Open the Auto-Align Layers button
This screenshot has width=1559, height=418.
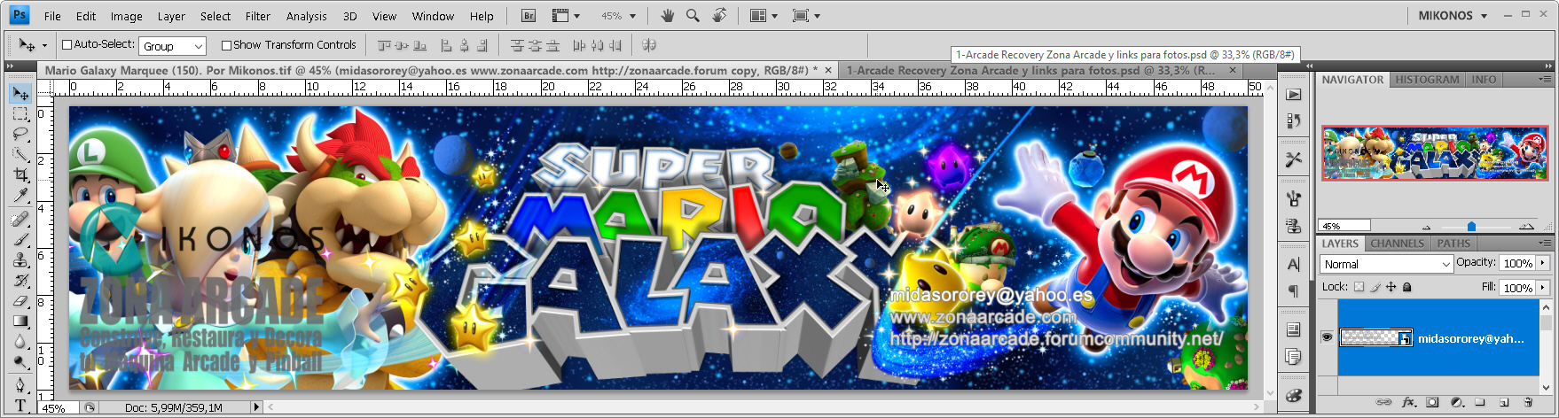coord(649,45)
